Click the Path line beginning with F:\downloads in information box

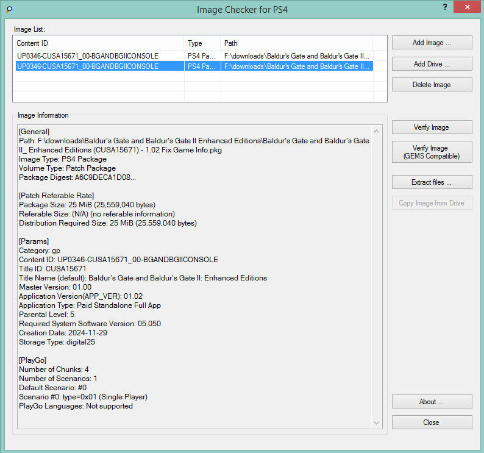(194, 146)
